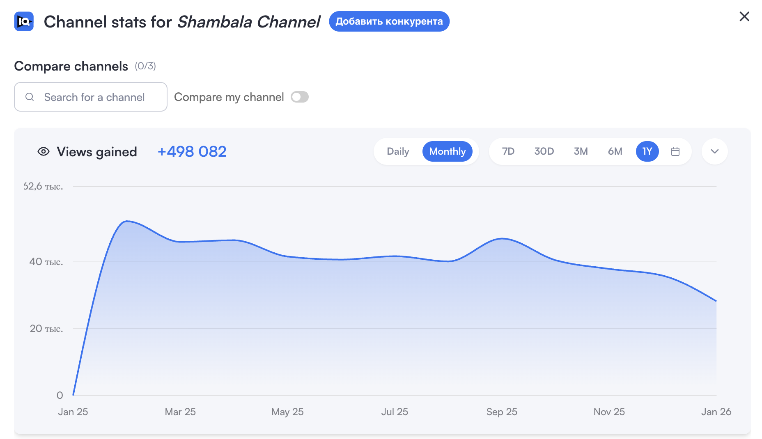Click the eye icon beside Views gained

click(x=44, y=151)
